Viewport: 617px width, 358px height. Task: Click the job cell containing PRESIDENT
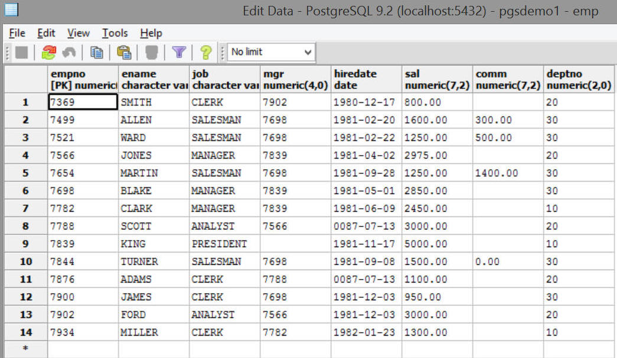(x=224, y=244)
